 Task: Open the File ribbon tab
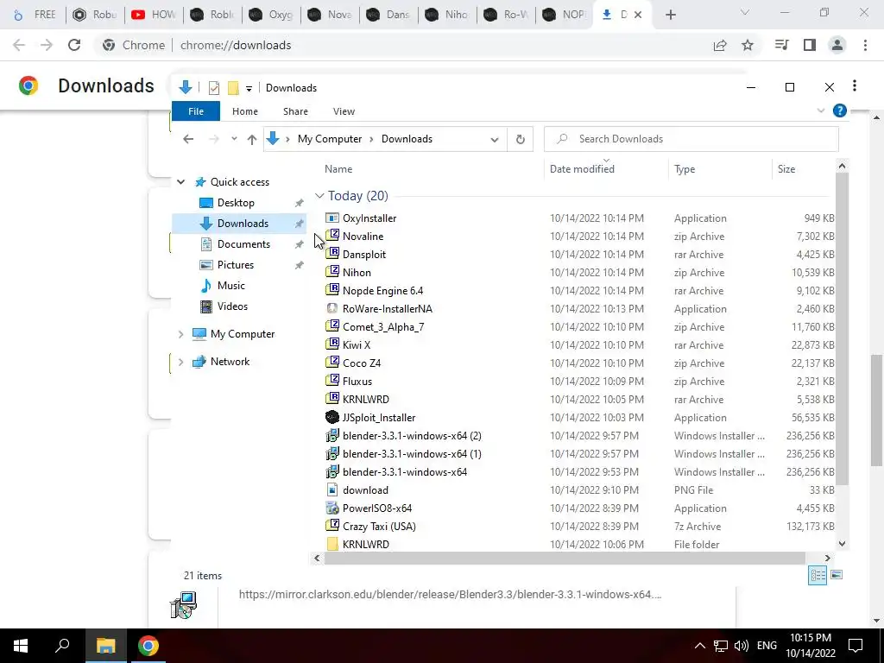tap(196, 111)
